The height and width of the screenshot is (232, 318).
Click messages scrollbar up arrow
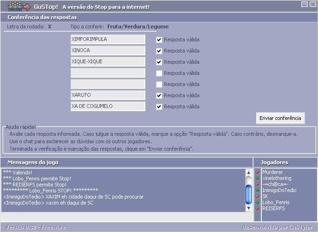coord(249,172)
